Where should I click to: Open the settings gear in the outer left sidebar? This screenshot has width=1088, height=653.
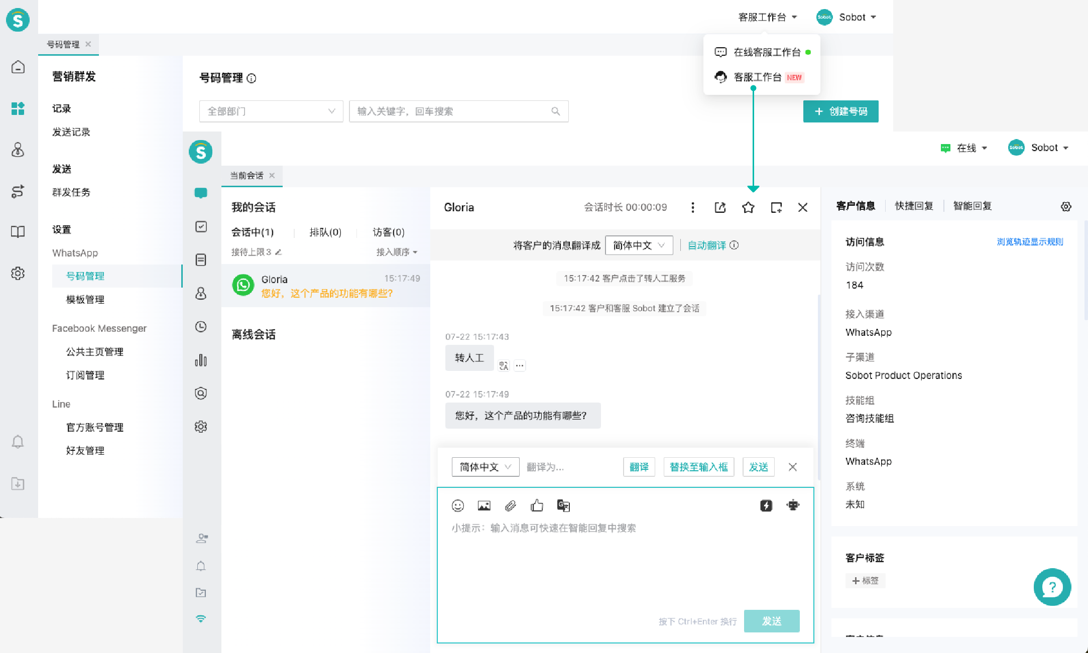(18, 274)
